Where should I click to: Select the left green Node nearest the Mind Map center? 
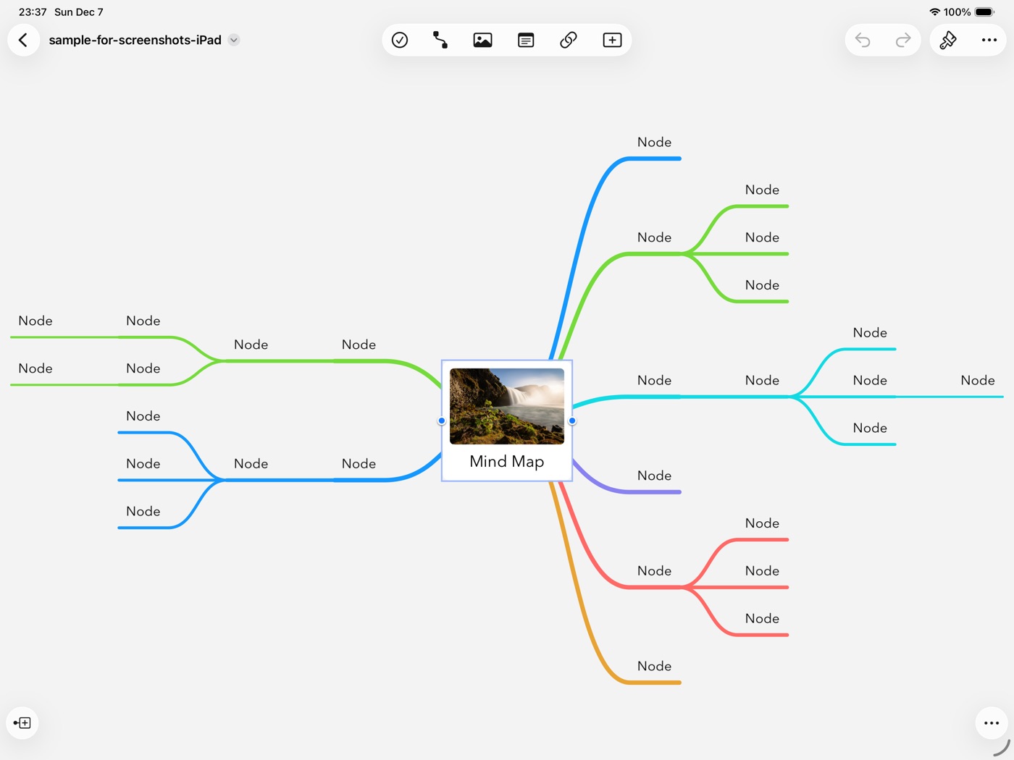359,345
